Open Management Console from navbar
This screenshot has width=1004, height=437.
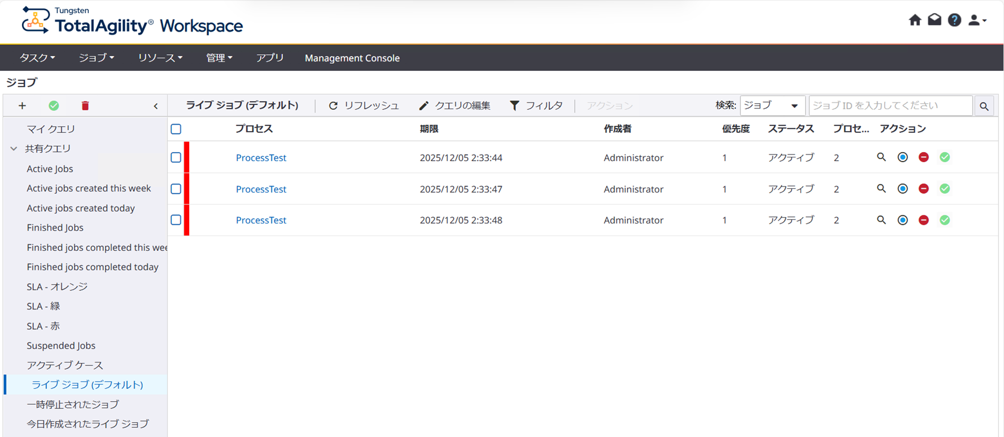tap(352, 58)
